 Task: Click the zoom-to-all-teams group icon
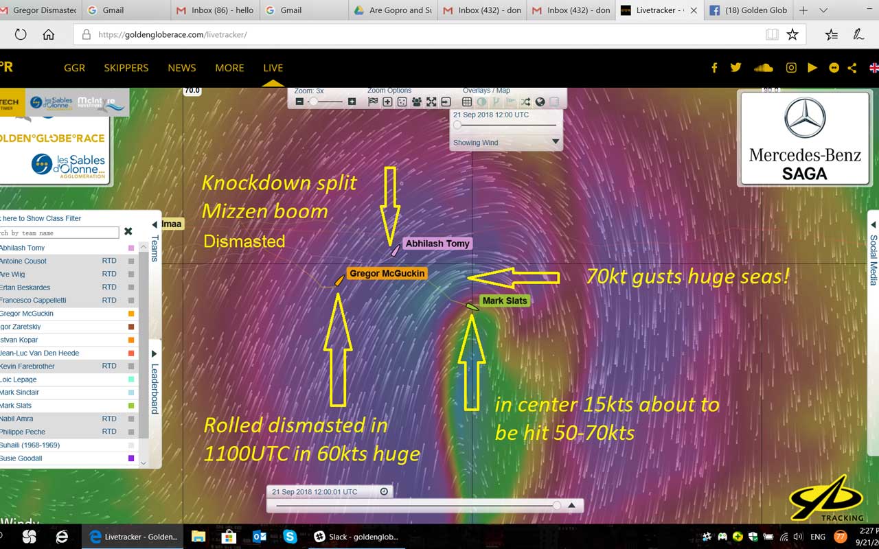coord(416,102)
